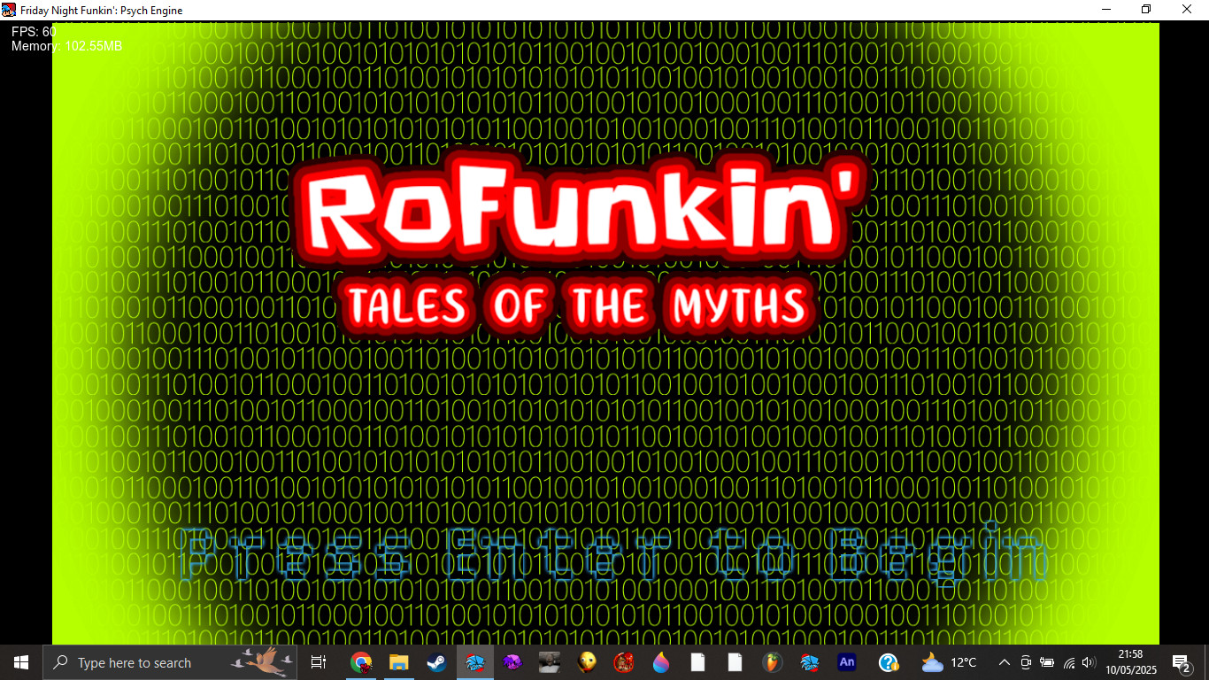Open the Wi-Fi network tray icon

click(x=1068, y=662)
